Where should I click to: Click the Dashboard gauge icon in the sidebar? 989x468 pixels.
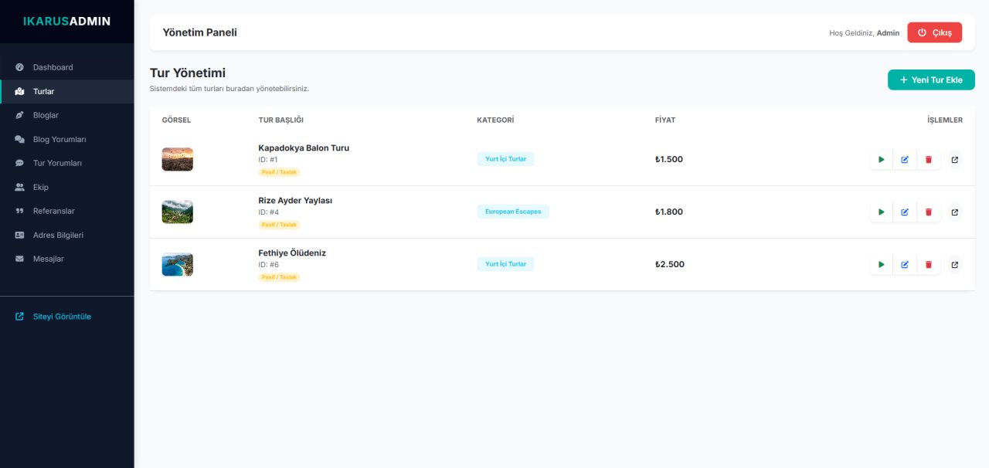19,67
